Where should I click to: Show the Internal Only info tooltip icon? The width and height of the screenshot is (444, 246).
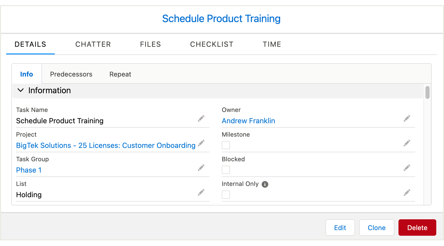[x=265, y=184]
